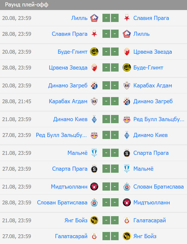Open the Слован Братислава away team link

(x=159, y=187)
